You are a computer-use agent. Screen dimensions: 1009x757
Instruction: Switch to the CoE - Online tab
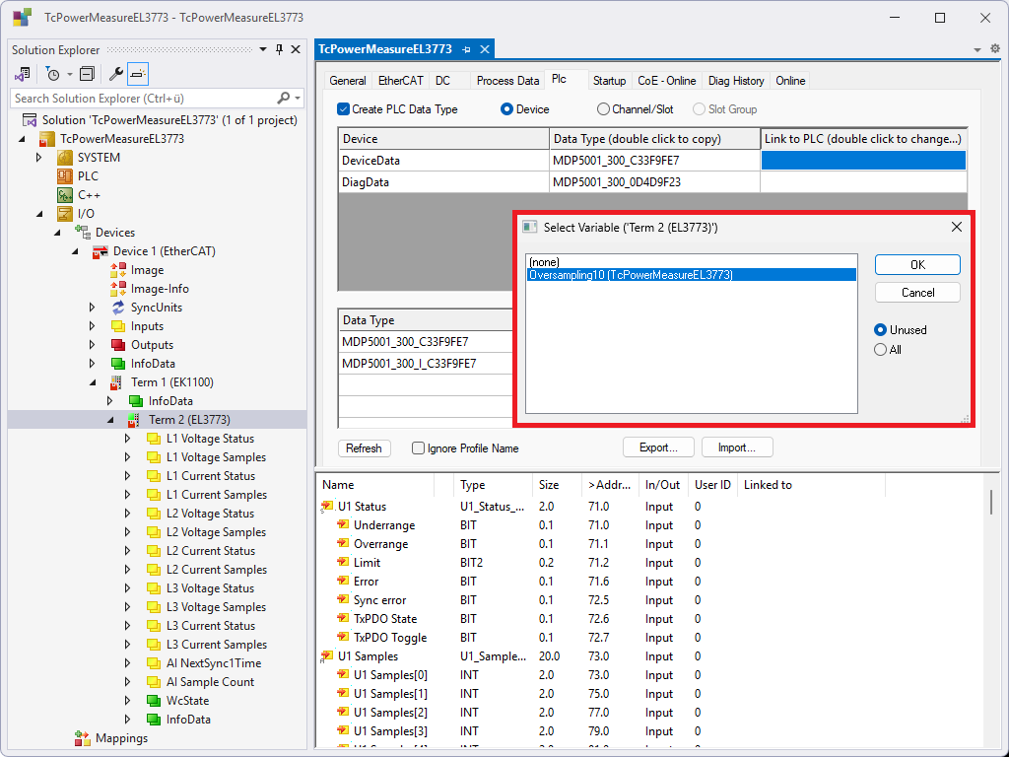click(x=667, y=81)
